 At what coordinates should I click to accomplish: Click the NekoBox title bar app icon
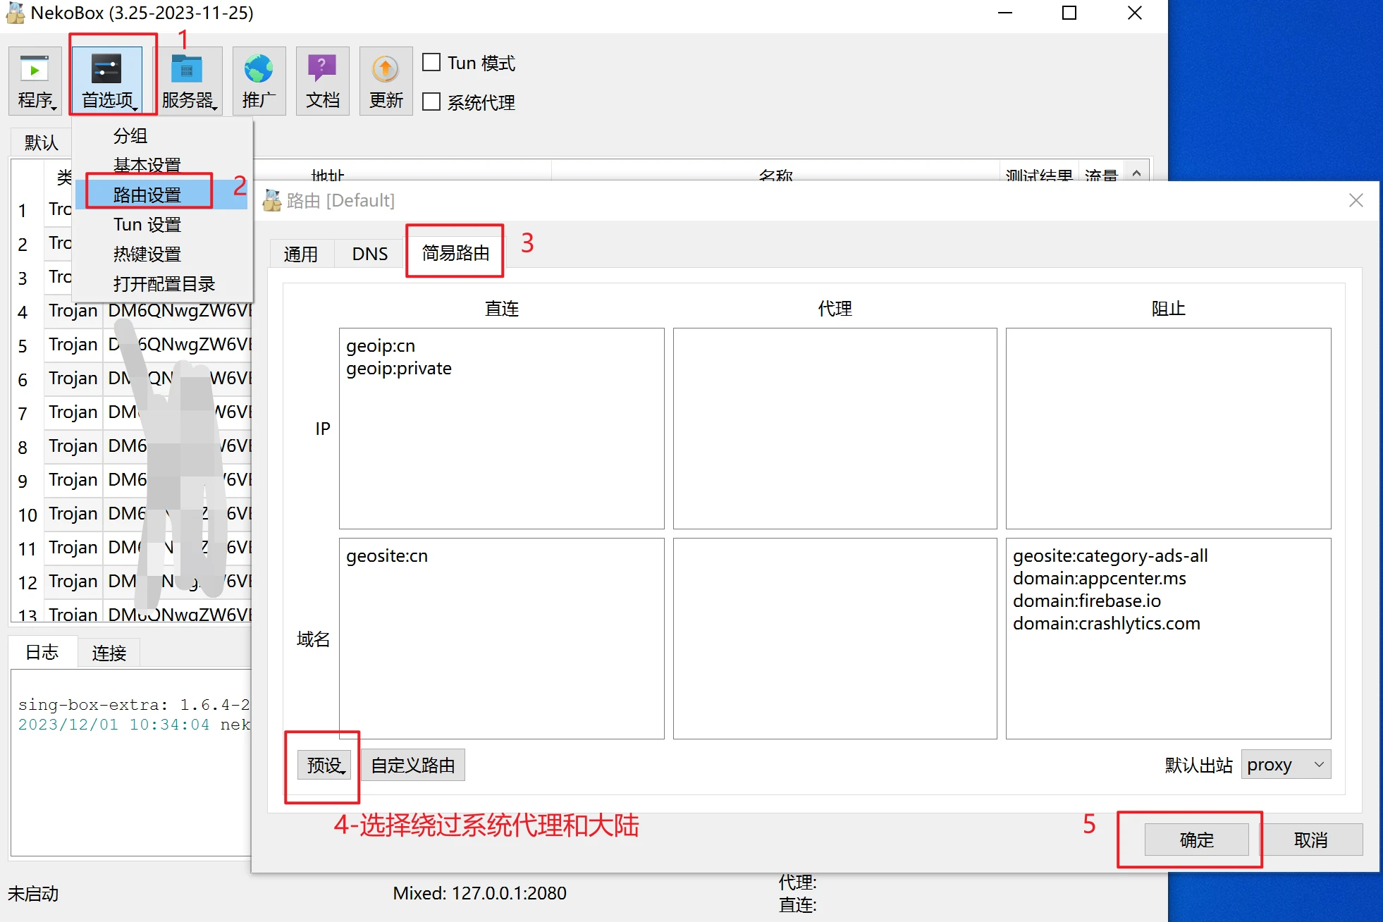point(15,13)
